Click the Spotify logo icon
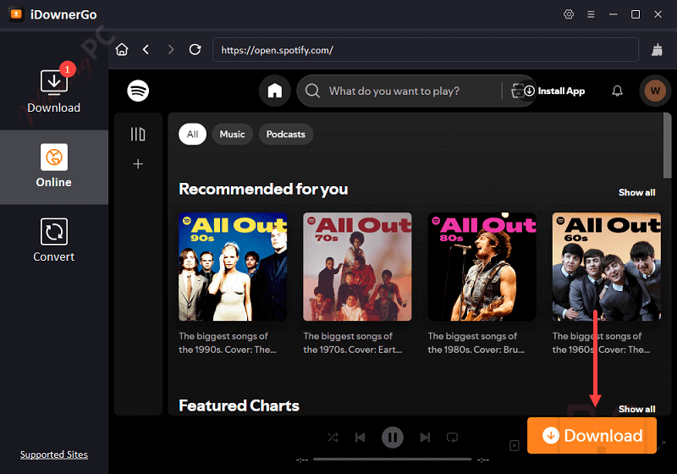Image resolution: width=677 pixels, height=474 pixels. (x=138, y=91)
